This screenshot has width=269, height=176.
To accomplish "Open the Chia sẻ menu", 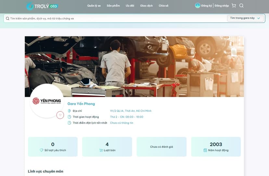I will pos(163,6).
